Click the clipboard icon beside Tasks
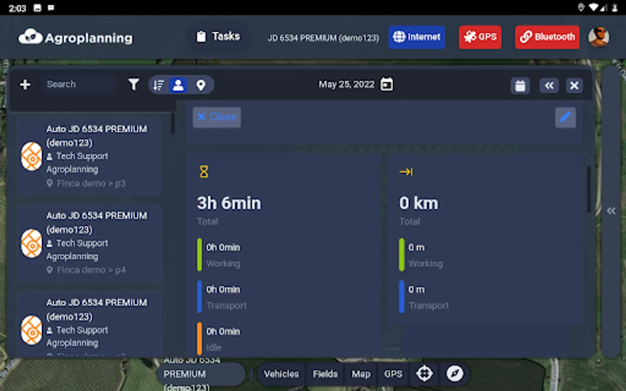Image resolution: width=626 pixels, height=391 pixels. [201, 36]
